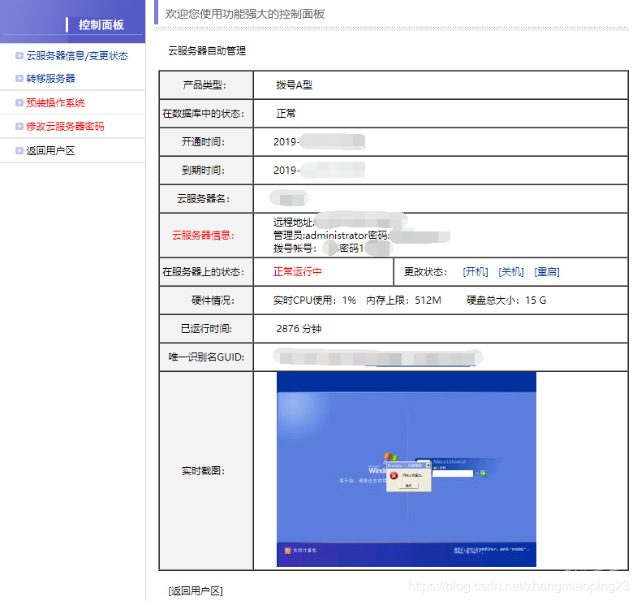Click the 远程地址 line in server info
637x601 pixels.
pos(339,222)
